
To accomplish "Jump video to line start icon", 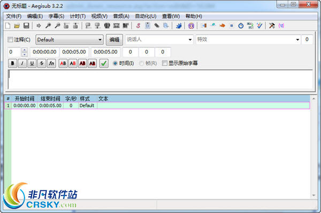I will click(66, 26).
